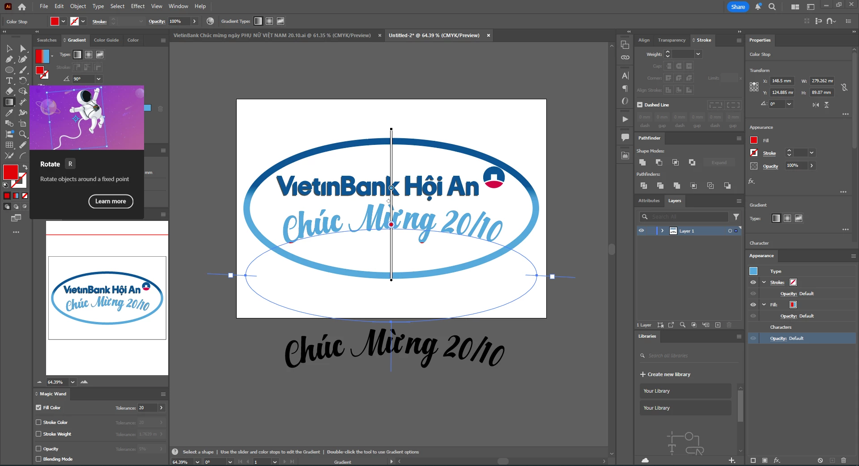Select the Zoom magnifier tool
859x466 pixels.
click(x=23, y=134)
